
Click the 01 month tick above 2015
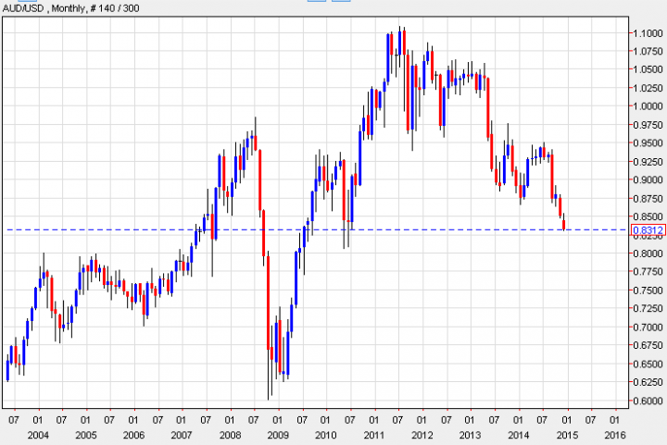point(567,420)
